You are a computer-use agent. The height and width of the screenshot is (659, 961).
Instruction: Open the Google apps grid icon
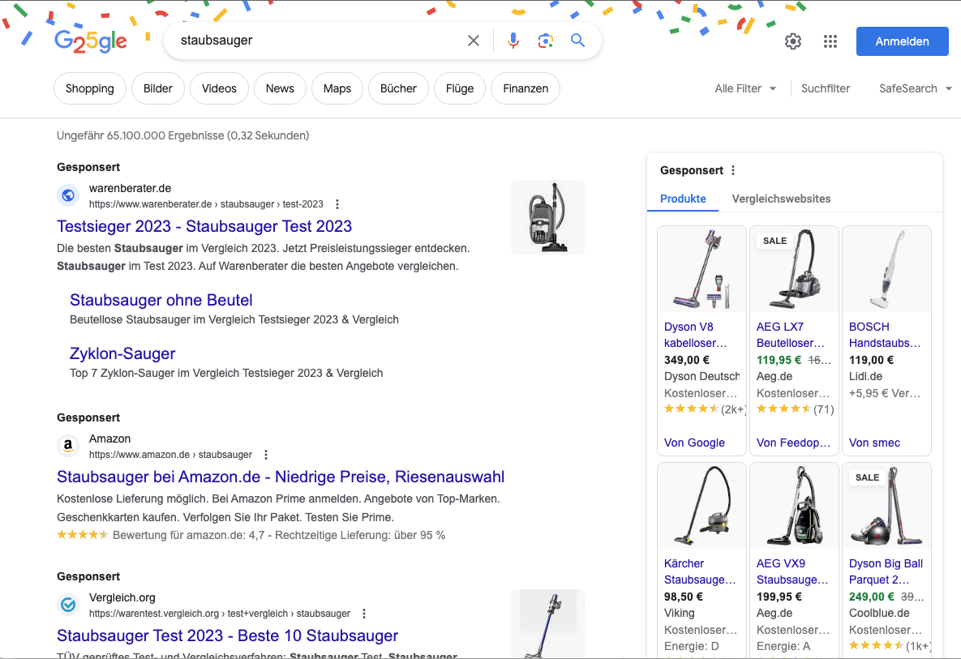(830, 41)
